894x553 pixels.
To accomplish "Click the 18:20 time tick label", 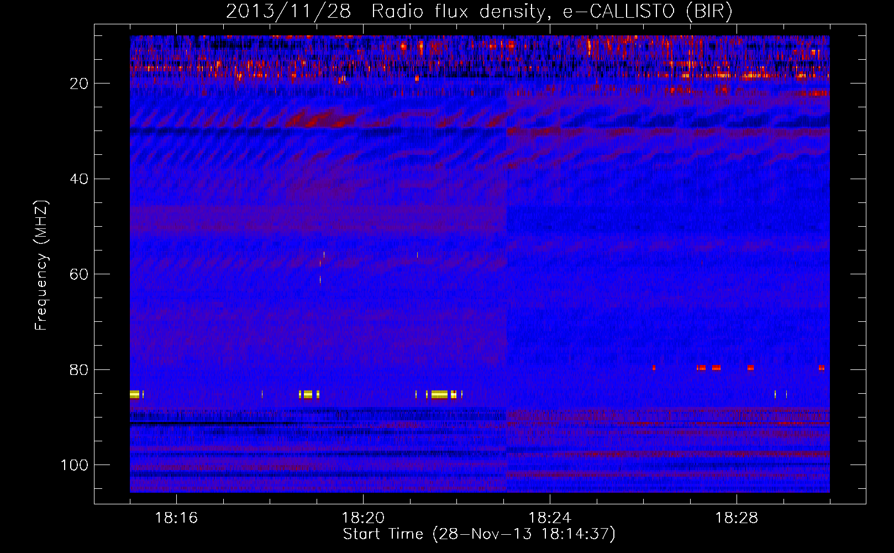I will click(x=363, y=518).
